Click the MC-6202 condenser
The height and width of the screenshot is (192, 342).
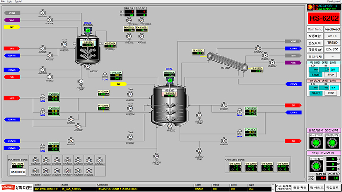pos(227,61)
